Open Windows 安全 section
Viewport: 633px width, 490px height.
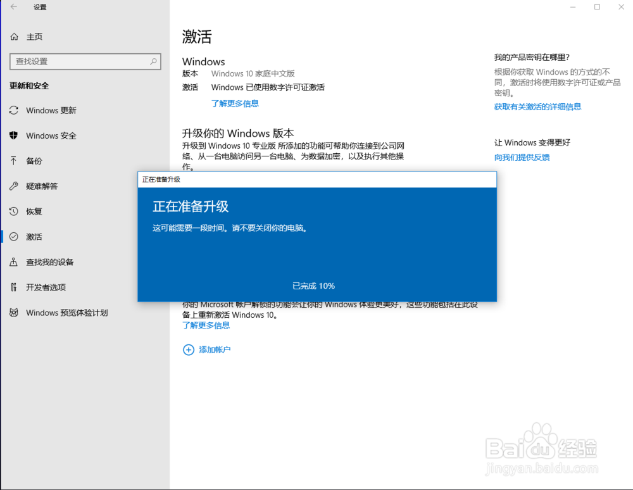(51, 135)
